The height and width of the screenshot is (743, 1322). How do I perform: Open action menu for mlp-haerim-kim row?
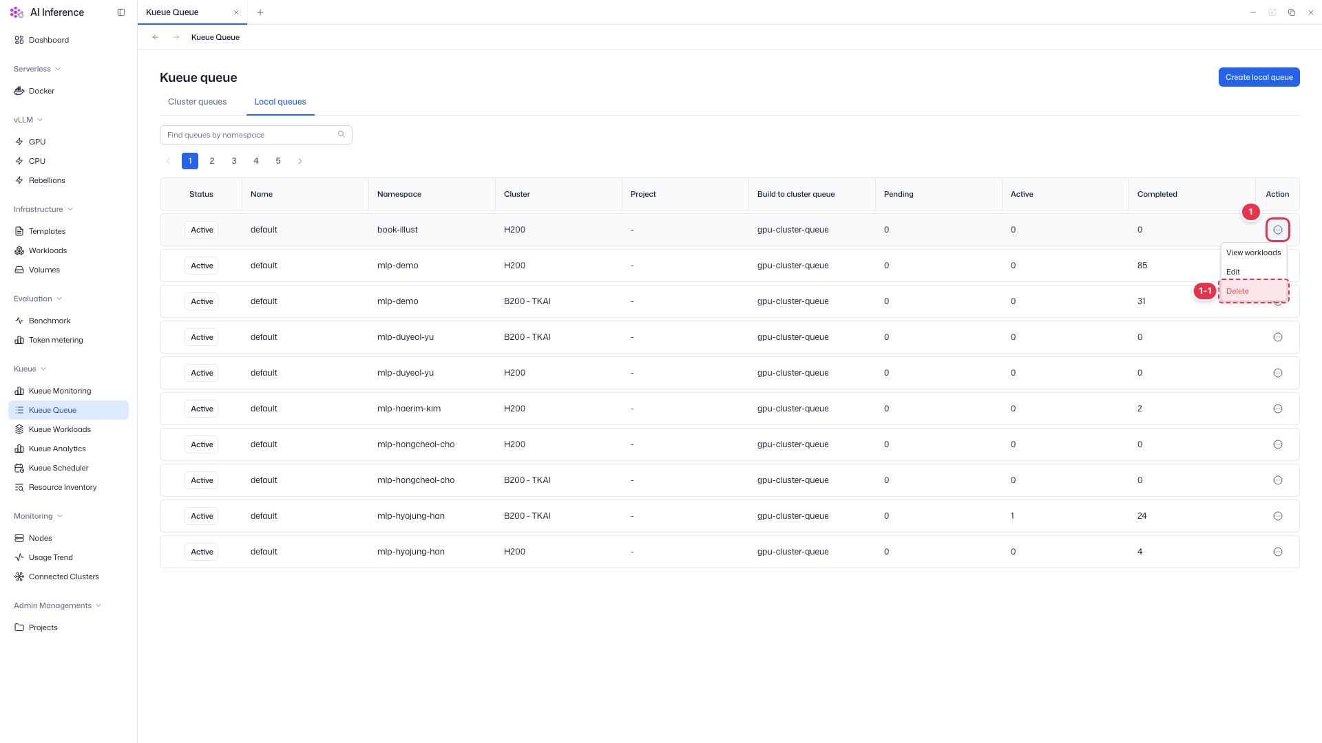1278,409
